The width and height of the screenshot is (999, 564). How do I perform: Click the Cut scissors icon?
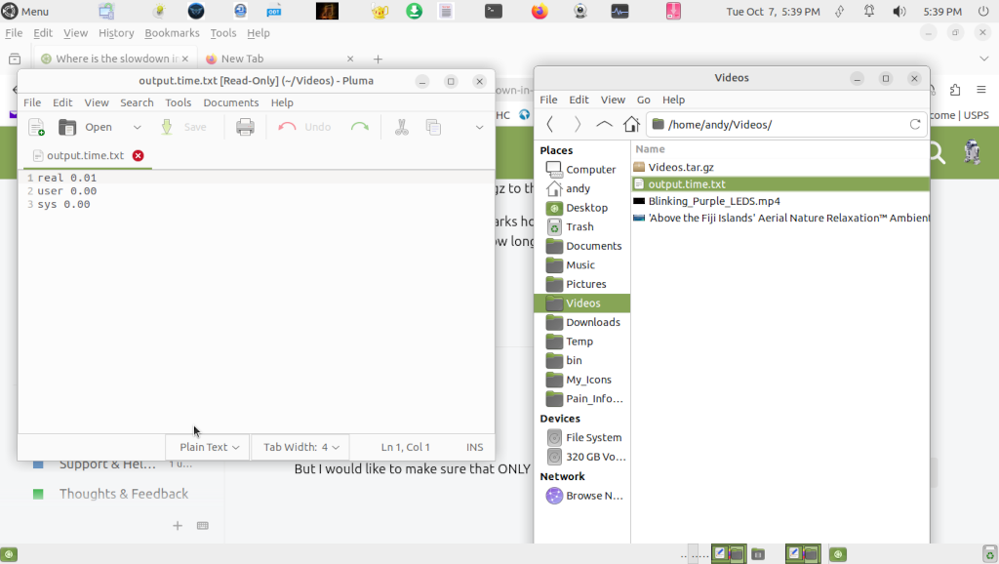click(401, 127)
